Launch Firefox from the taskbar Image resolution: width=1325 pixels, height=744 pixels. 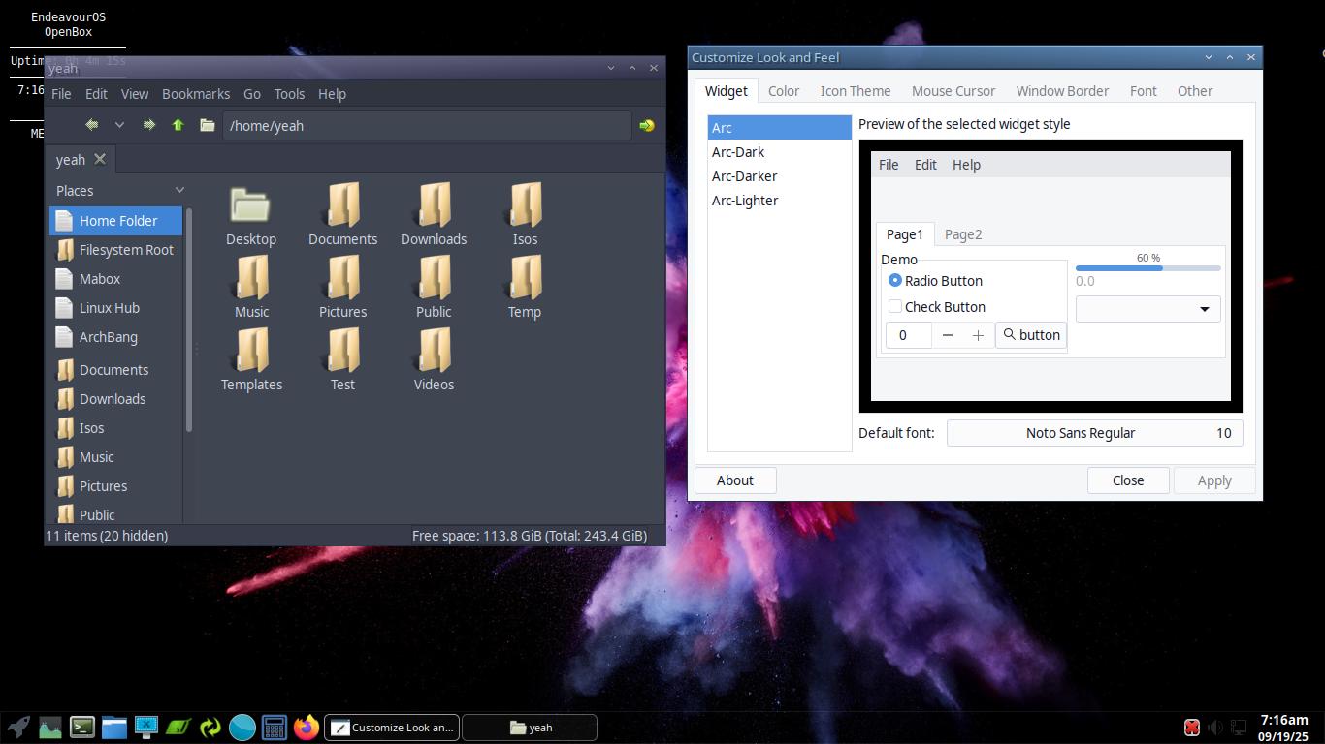pos(307,727)
